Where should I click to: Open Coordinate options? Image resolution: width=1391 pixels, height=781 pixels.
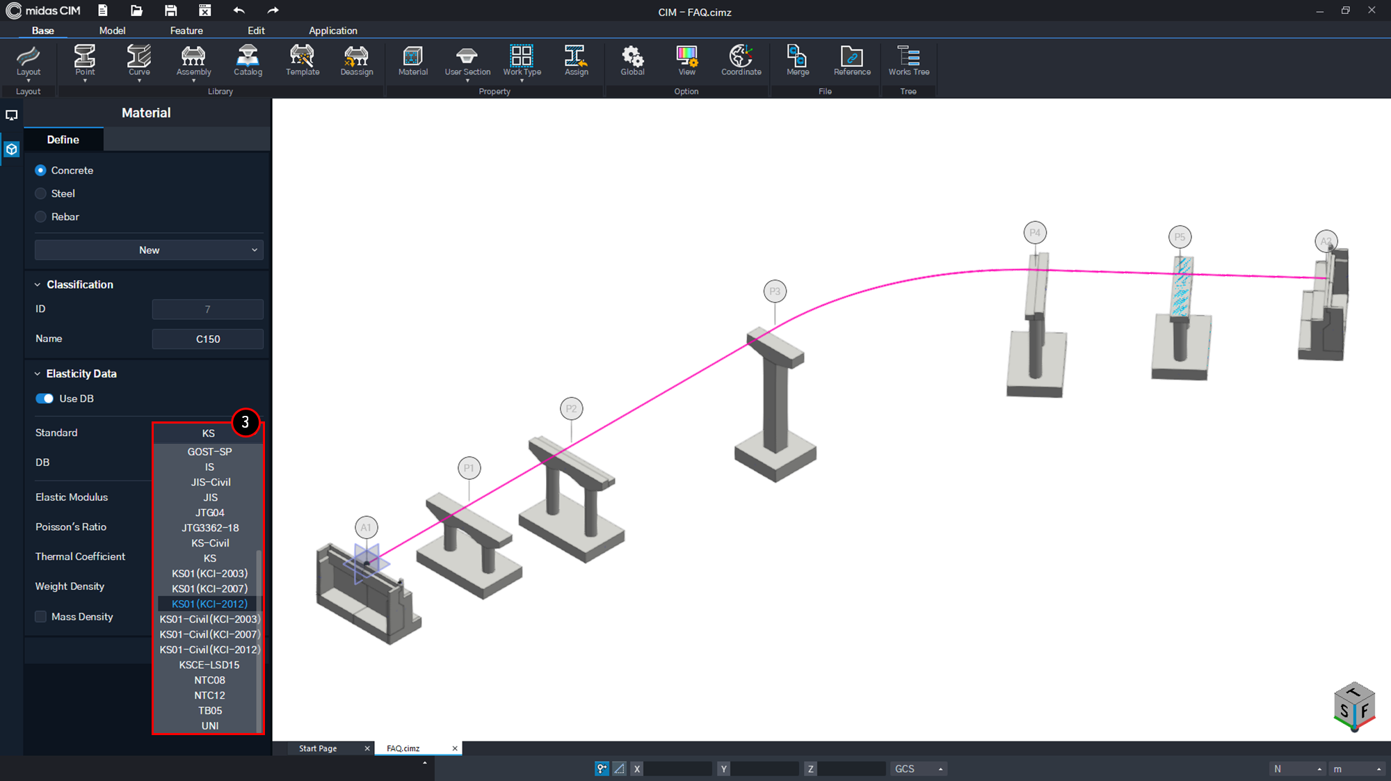(x=741, y=60)
